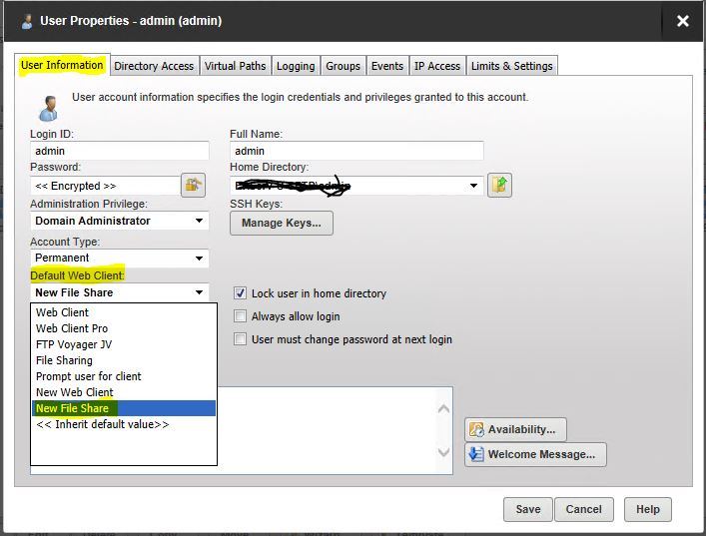Screen dimensions: 706x536
Task: Check User must change password at next login
Action: tap(240, 339)
